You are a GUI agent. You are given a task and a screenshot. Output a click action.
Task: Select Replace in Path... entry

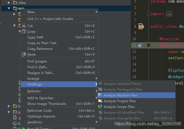(59, 73)
